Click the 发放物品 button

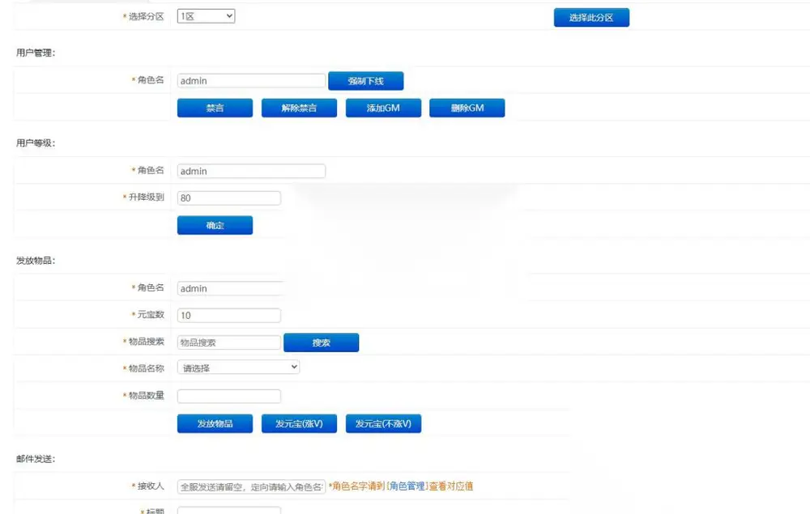tap(215, 423)
